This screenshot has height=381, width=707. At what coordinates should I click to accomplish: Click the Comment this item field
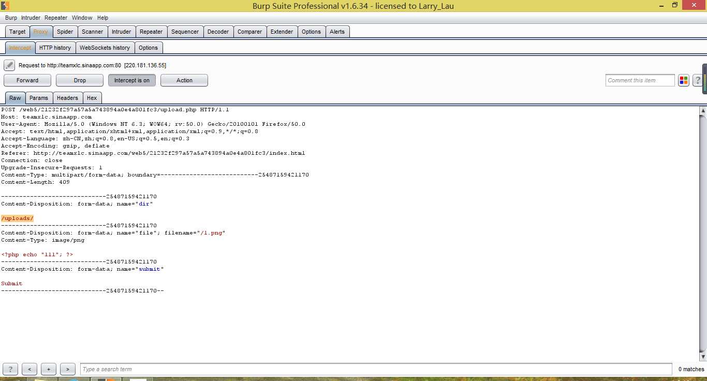pos(640,80)
